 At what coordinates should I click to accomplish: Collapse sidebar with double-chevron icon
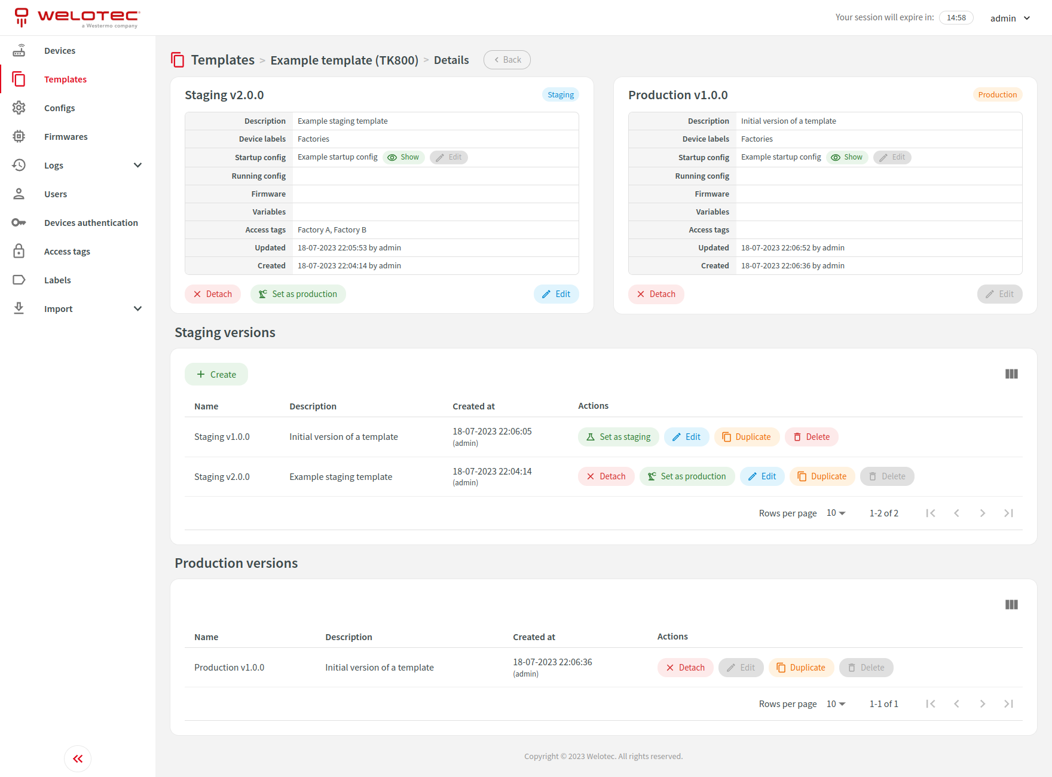[x=78, y=759]
